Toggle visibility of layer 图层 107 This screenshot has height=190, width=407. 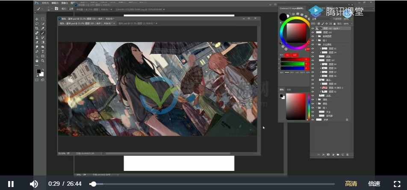[x=313, y=60]
